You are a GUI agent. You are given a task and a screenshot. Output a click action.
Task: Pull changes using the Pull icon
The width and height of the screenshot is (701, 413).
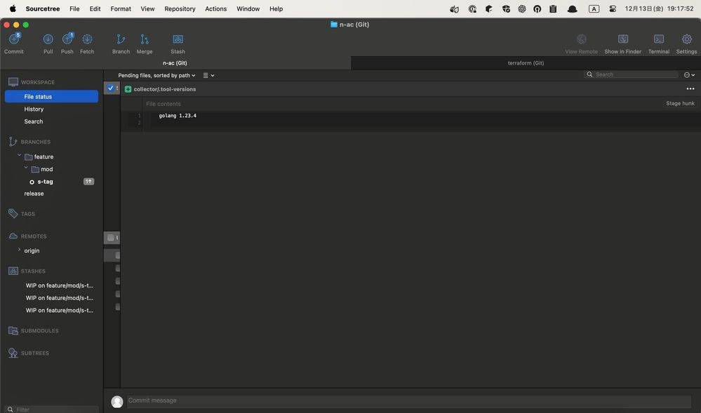[x=48, y=39]
